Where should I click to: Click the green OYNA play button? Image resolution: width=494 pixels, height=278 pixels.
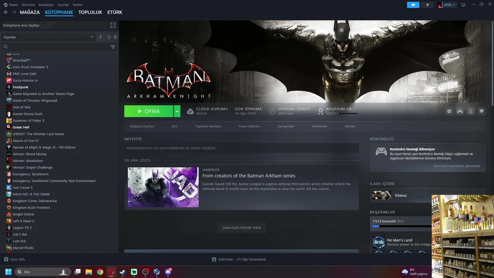(149, 111)
